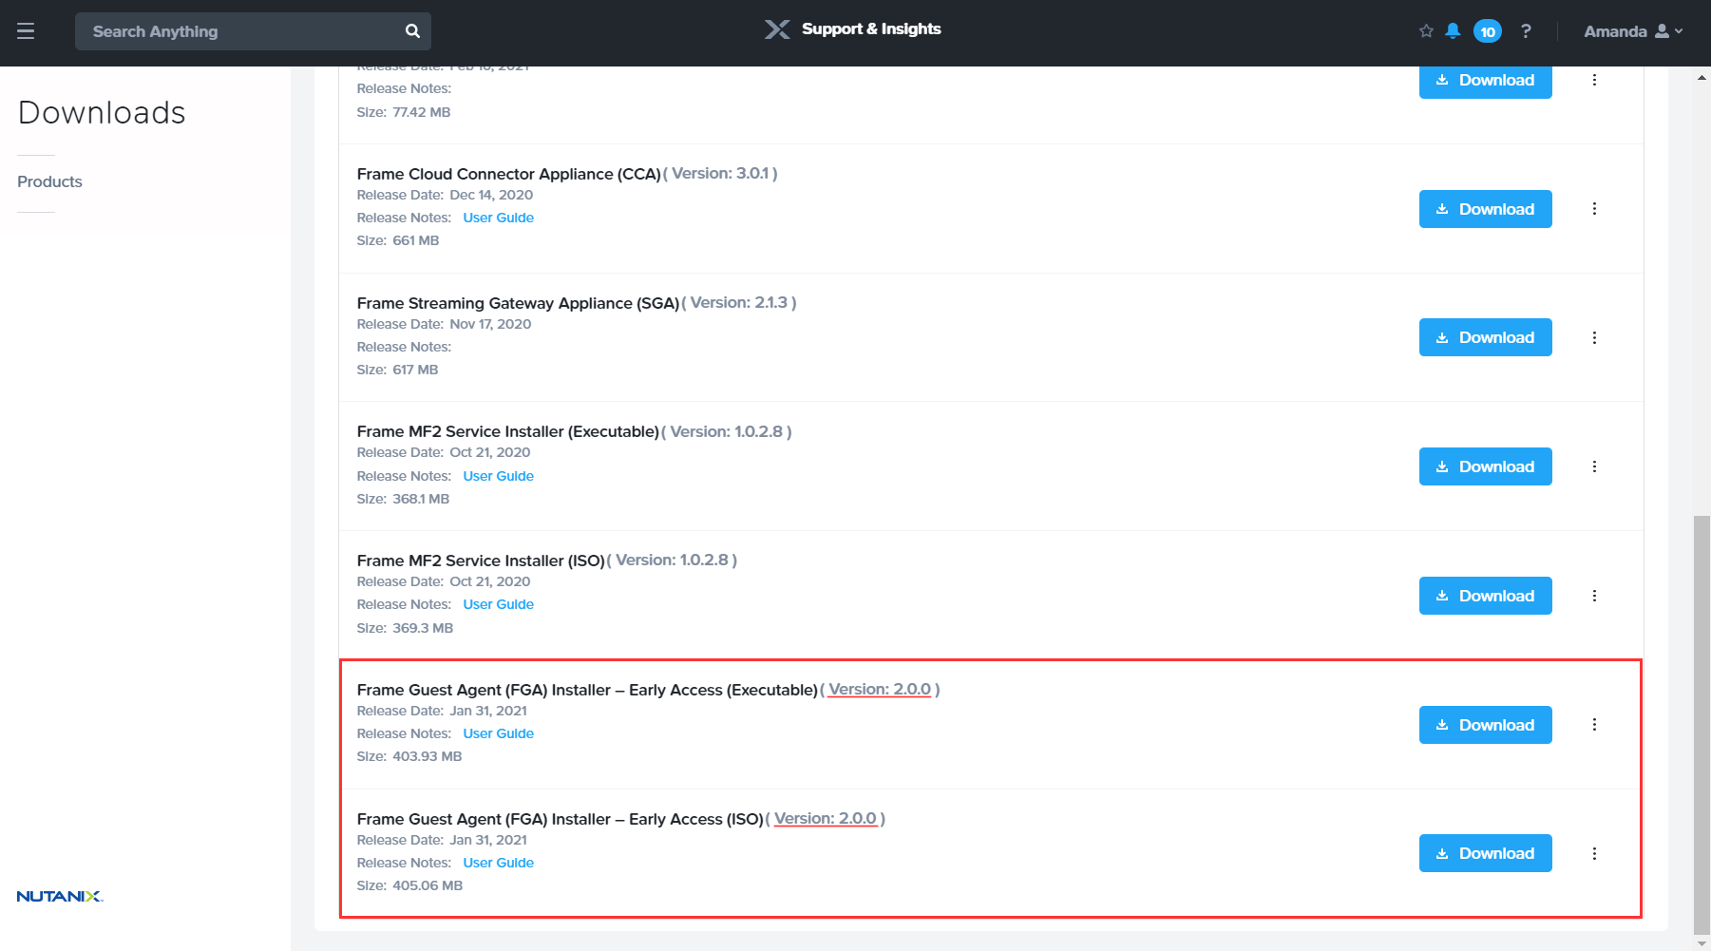Click the scrollbar up arrow
Image resolution: width=1711 pixels, height=951 pixels.
click(x=1701, y=77)
